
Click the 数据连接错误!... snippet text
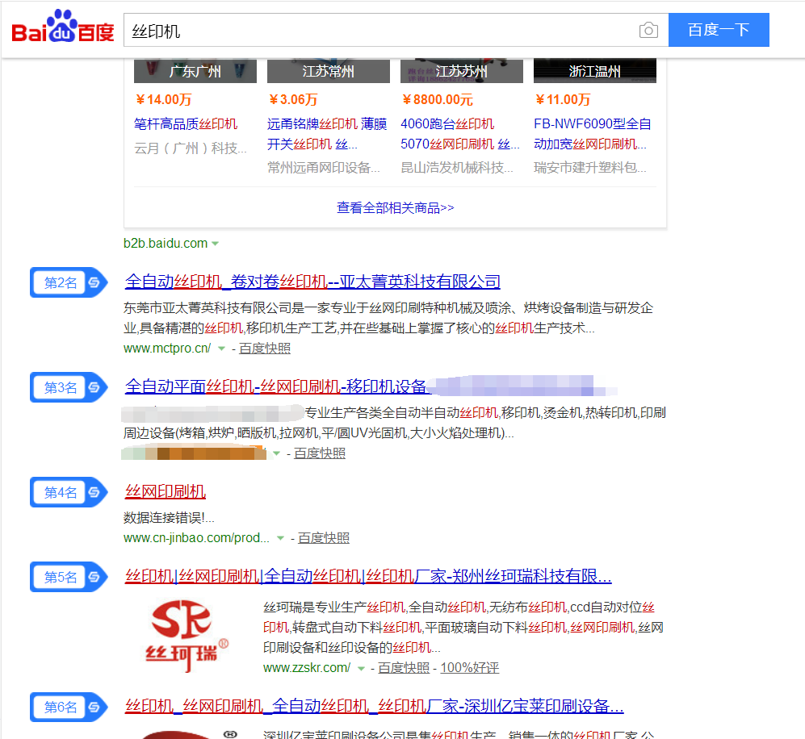(x=169, y=518)
